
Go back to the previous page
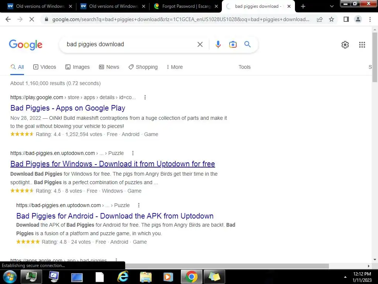[8, 19]
